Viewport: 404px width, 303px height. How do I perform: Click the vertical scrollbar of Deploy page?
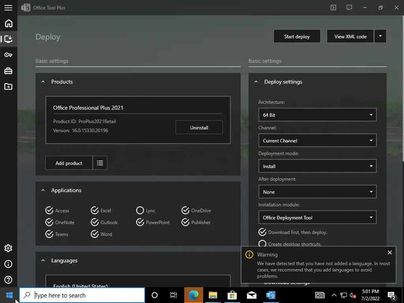(403, 89)
